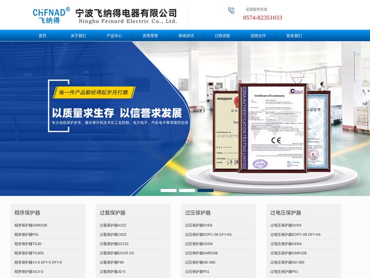Go to 产品中心 in navigation
The height and width of the screenshot is (278, 370).
point(114,36)
